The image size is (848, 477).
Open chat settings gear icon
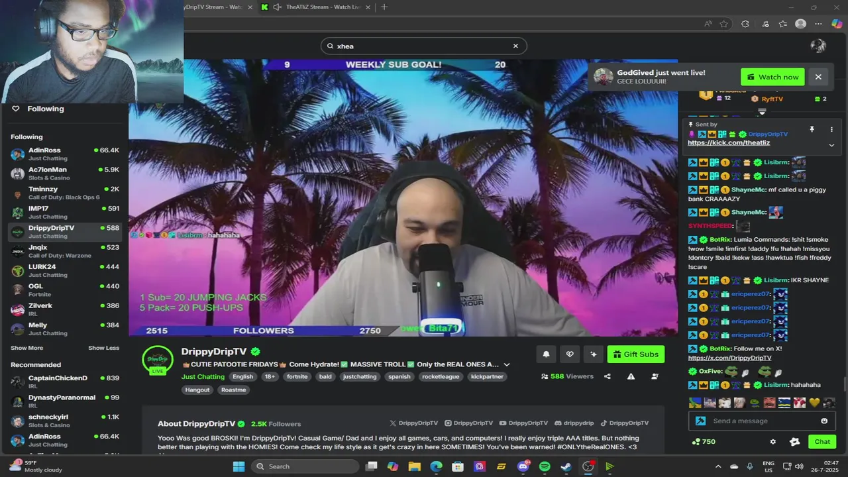(772, 442)
